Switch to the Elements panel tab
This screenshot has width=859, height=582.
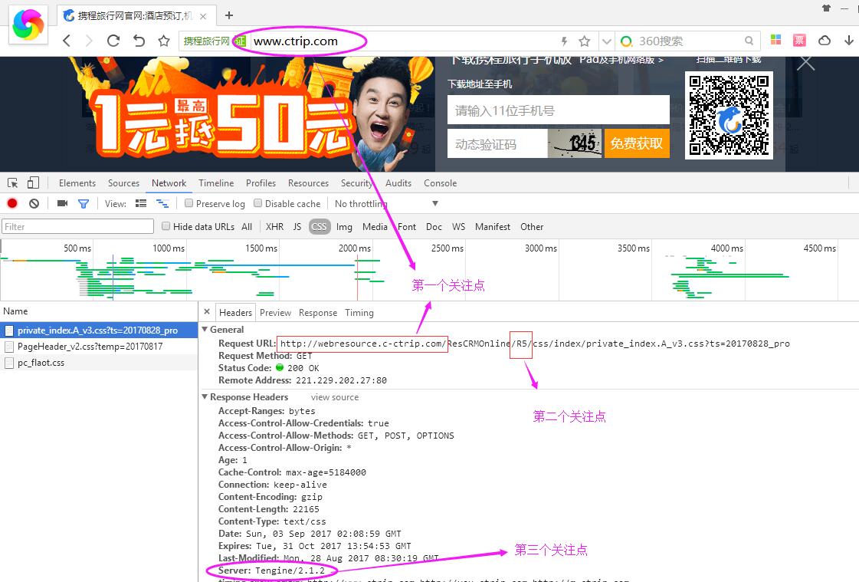pyautogui.click(x=77, y=183)
